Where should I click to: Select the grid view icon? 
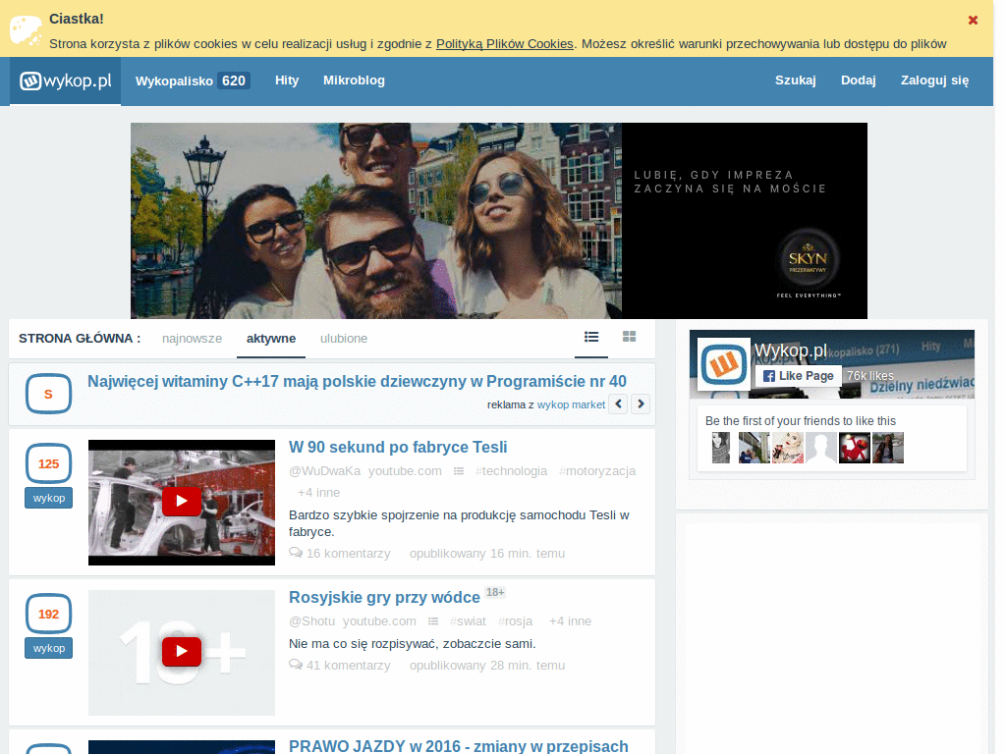(x=629, y=337)
